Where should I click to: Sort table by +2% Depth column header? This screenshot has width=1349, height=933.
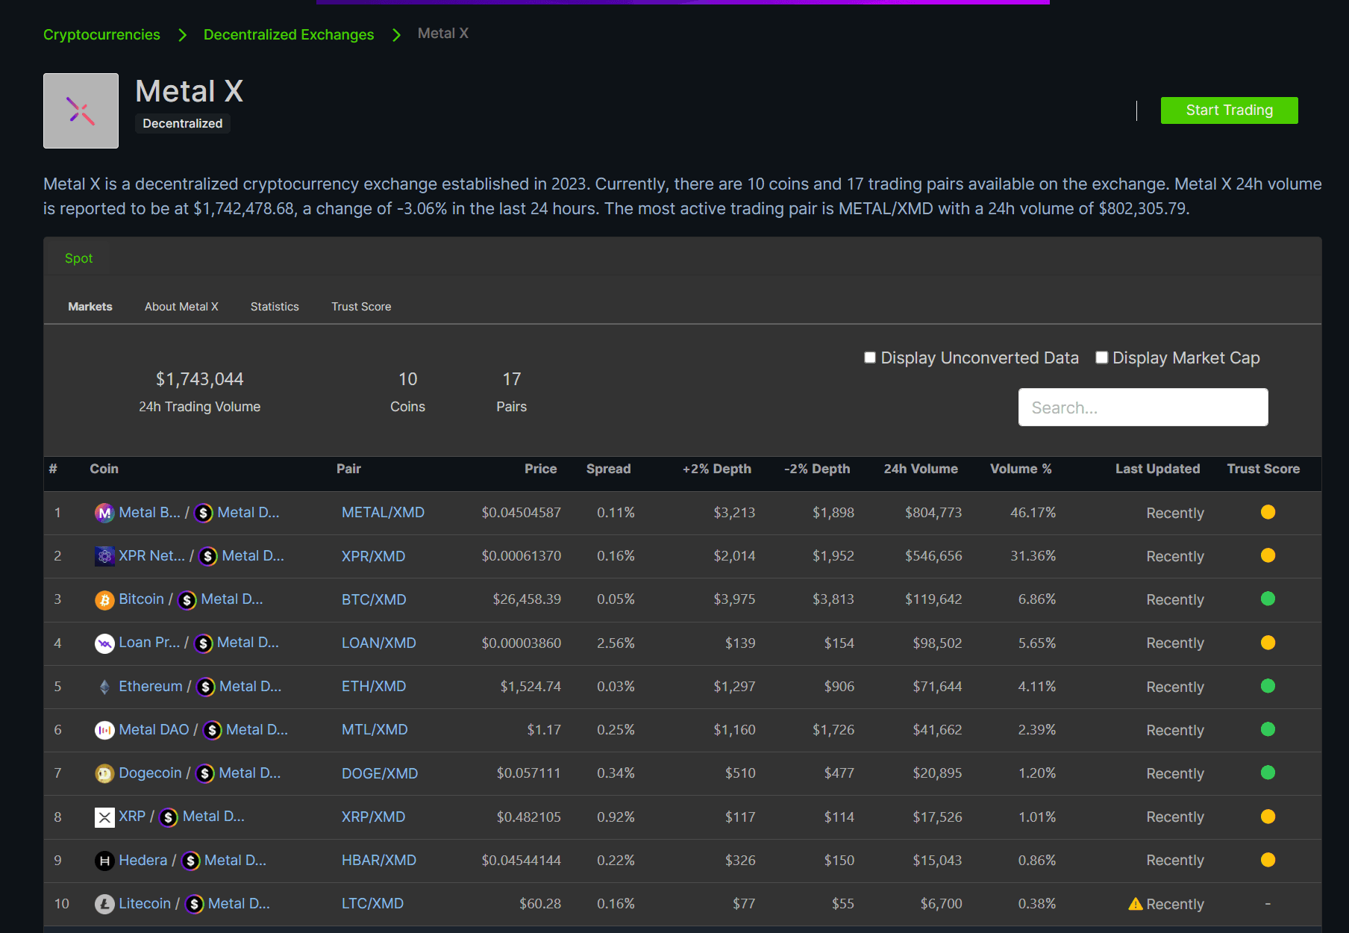(716, 469)
